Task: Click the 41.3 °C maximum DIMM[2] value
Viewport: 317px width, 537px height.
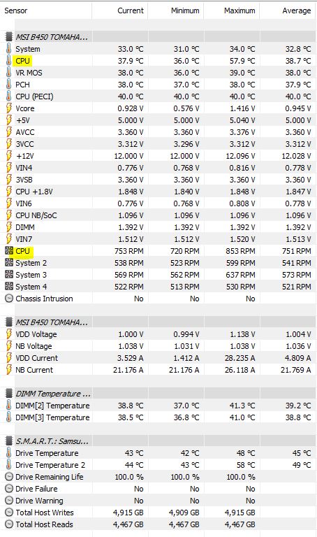Action: [242, 406]
